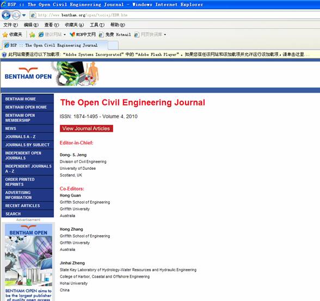The width and height of the screenshot is (320, 301).
Task: Open the recent pages dropdown arrow
Action: (24, 15)
